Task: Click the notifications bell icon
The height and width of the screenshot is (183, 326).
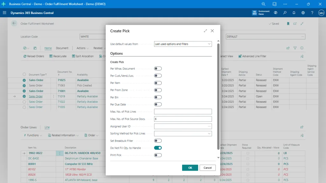Action: (294, 12)
